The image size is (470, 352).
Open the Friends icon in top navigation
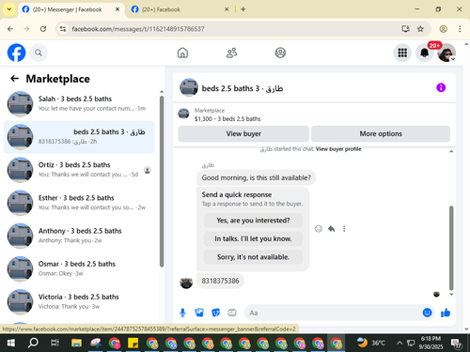tap(231, 53)
